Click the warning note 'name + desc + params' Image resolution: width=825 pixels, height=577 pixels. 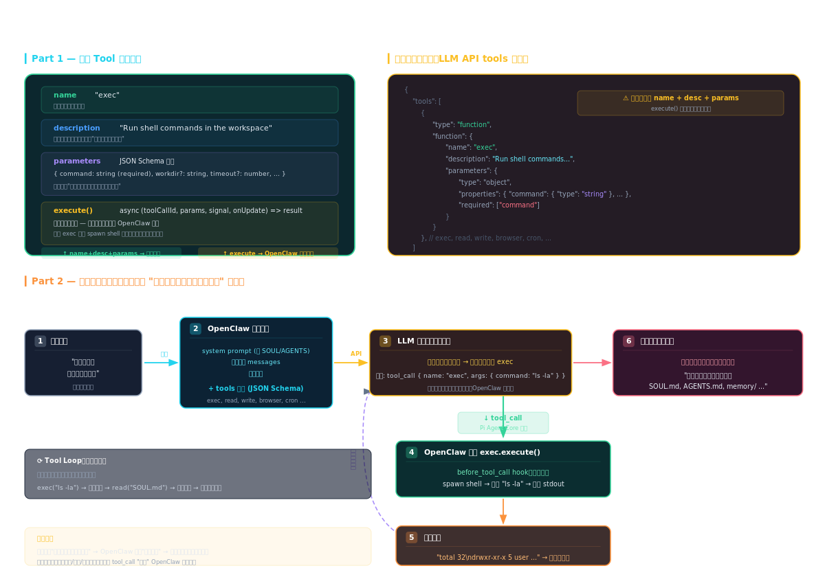pyautogui.click(x=681, y=98)
